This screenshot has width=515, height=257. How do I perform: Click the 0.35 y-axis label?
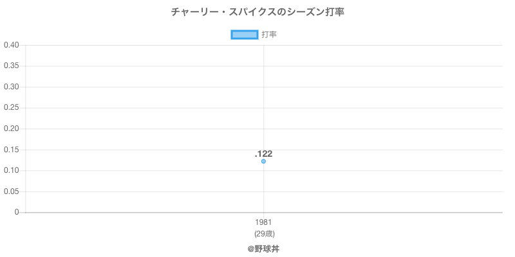coord(11,66)
